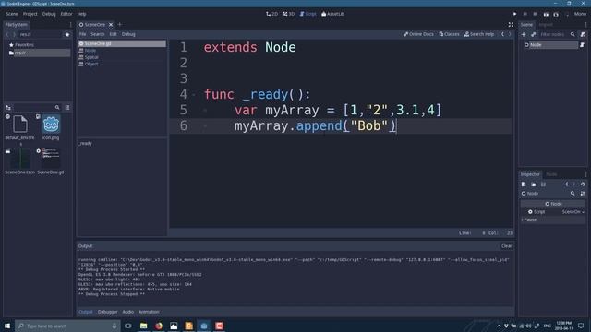This screenshot has width=591, height=332.
Task: Toggle FileSystem split view mode
Action: click(x=8, y=107)
